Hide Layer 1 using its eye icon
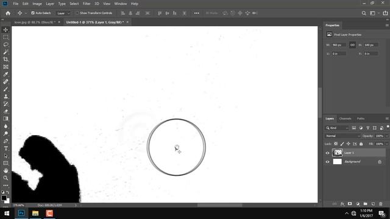The height and width of the screenshot is (219, 390). (x=327, y=153)
